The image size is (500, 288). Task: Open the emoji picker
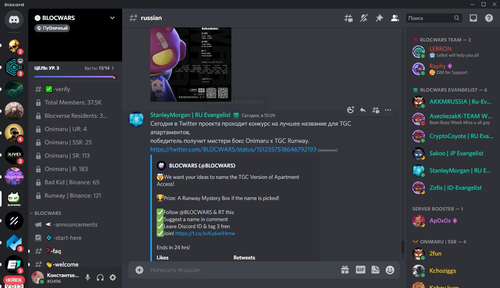pyautogui.click(x=390, y=270)
